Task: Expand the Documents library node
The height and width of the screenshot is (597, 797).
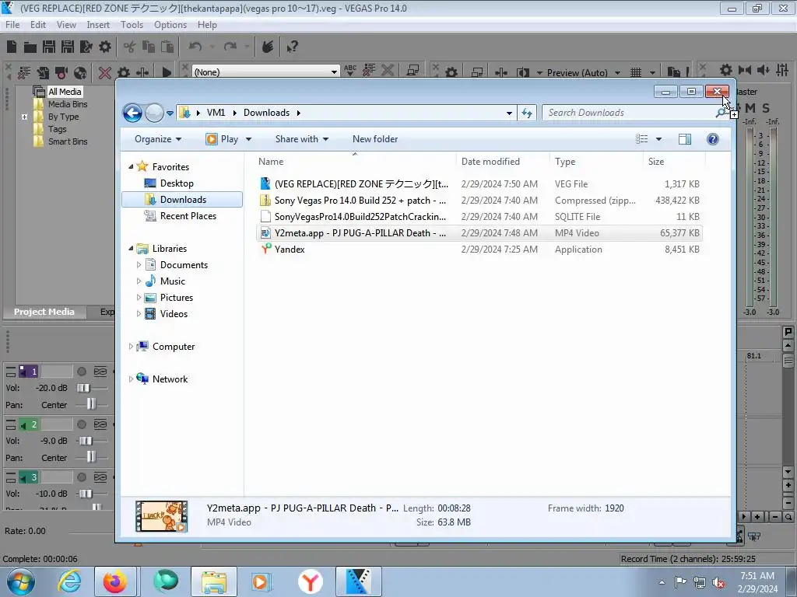Action: (139, 265)
